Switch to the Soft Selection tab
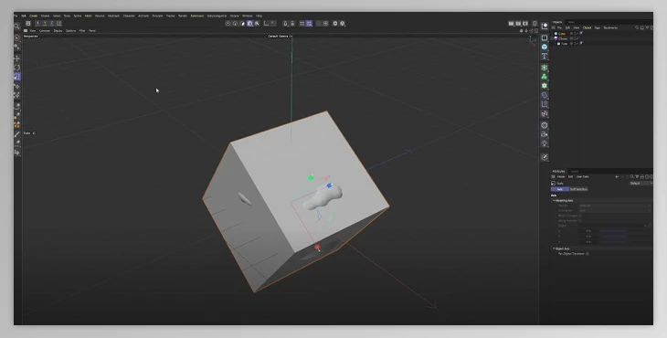 point(578,189)
